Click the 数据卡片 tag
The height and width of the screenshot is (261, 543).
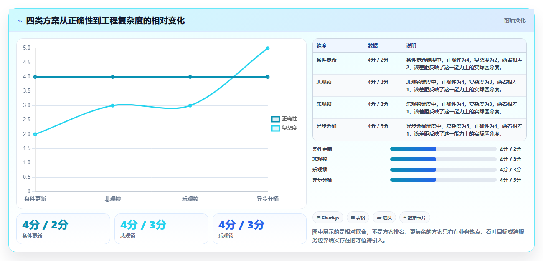415,218
